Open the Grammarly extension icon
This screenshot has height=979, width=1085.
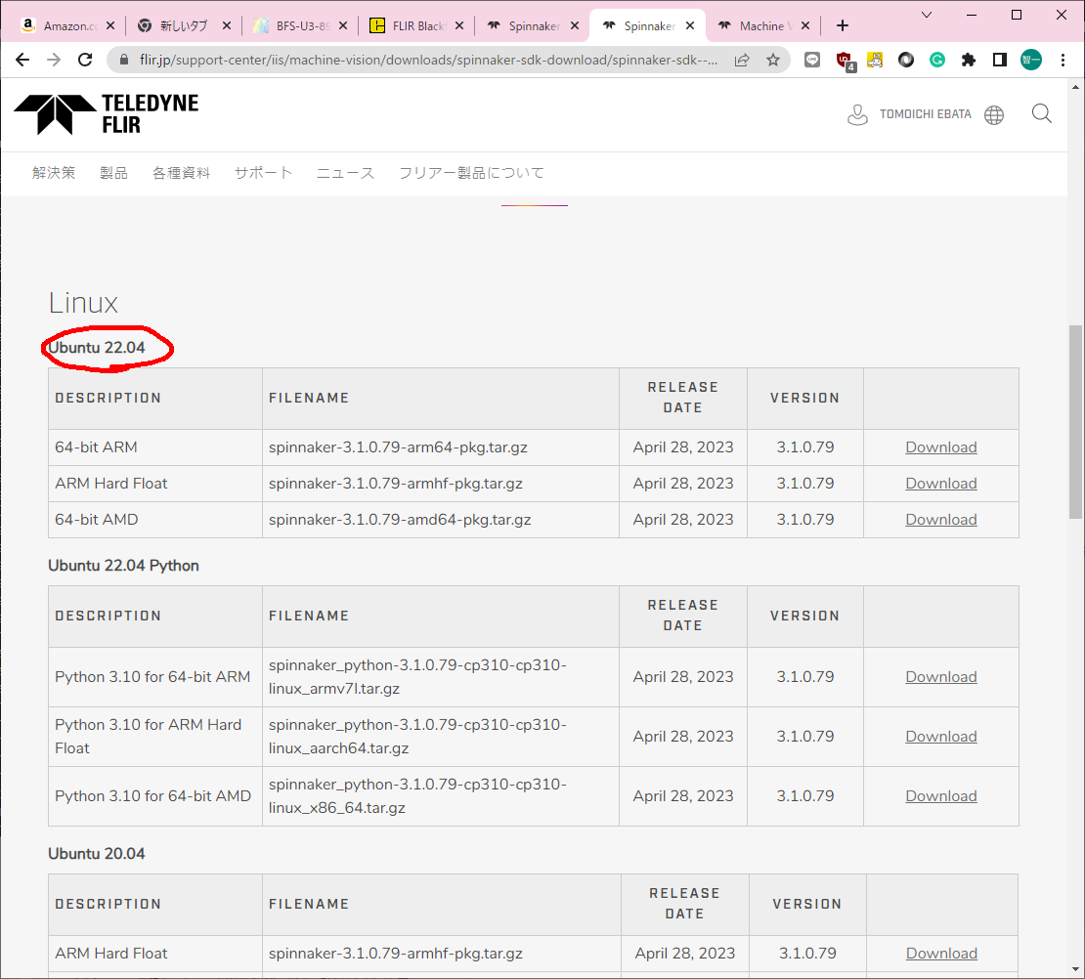click(x=936, y=60)
